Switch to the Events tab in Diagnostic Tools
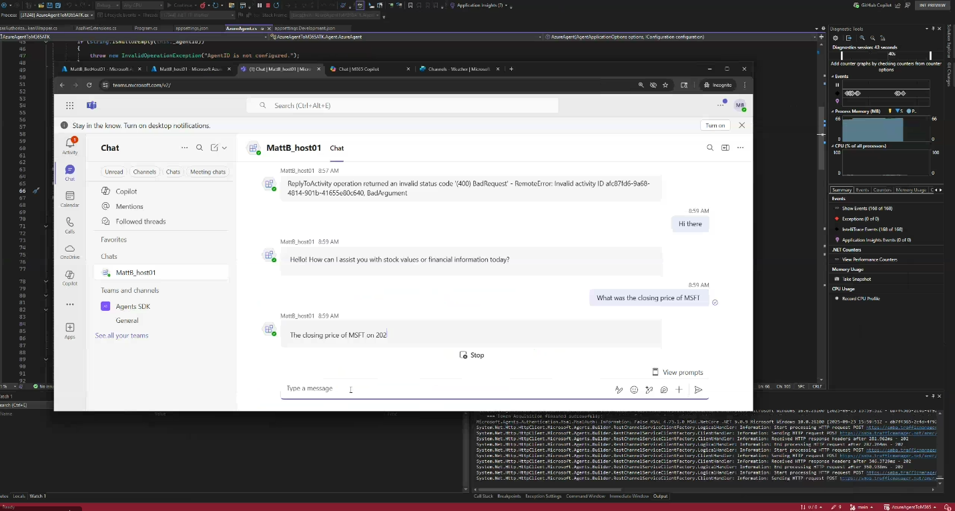955x511 pixels. tap(862, 190)
